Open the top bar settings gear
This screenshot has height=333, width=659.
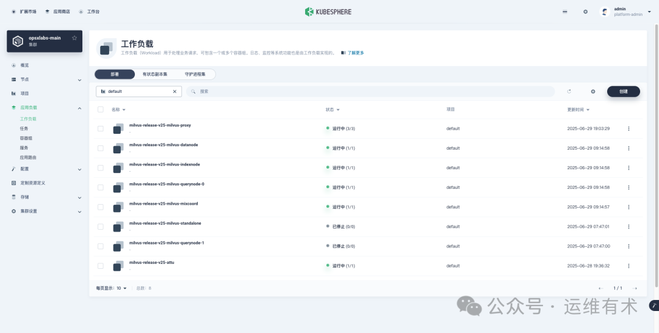click(585, 12)
